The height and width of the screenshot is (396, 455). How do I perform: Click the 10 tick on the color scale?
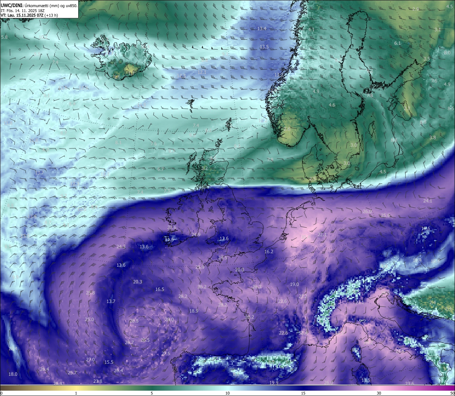[x=227, y=393]
